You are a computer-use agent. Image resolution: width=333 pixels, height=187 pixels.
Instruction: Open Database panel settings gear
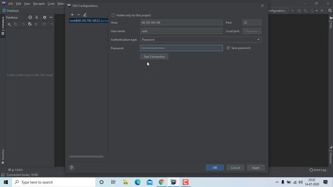[45, 17]
